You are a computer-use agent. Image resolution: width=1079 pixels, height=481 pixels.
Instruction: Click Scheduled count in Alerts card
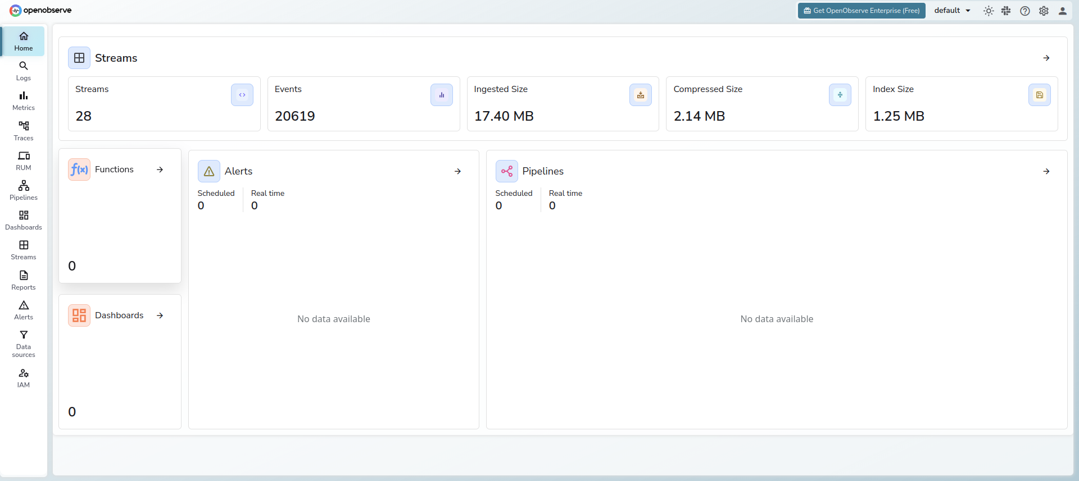click(x=201, y=206)
